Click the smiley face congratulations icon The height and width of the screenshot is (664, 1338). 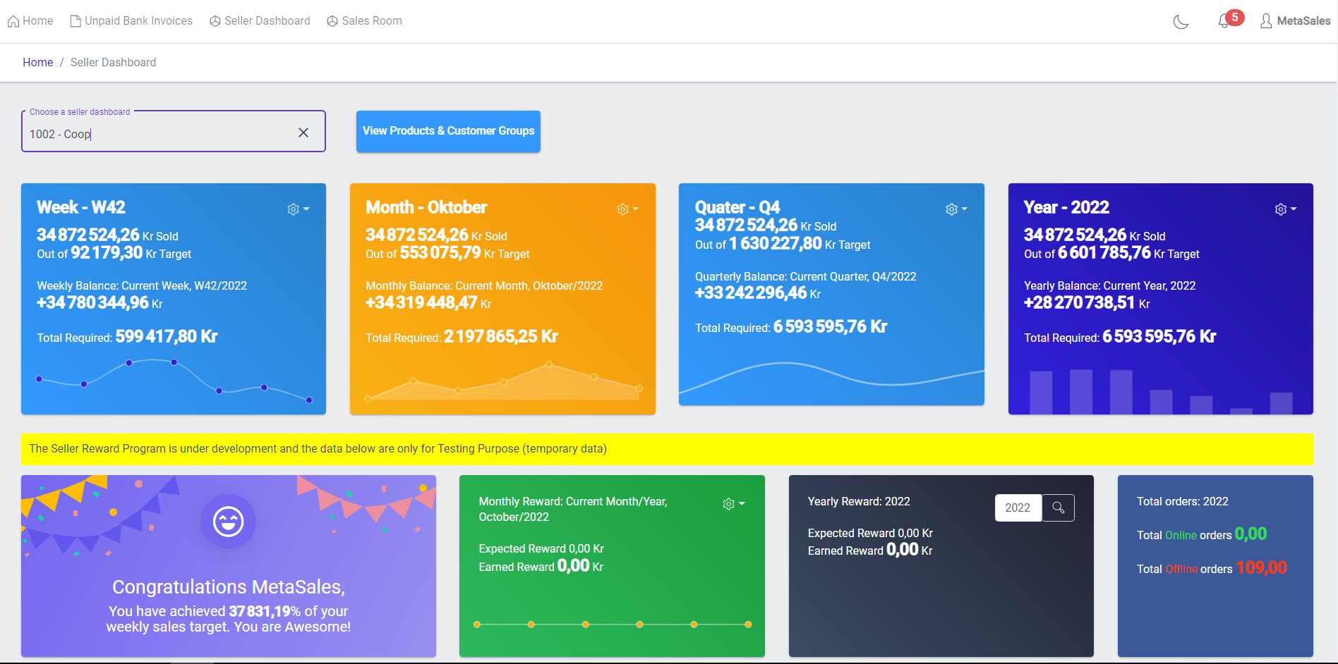pos(228,522)
